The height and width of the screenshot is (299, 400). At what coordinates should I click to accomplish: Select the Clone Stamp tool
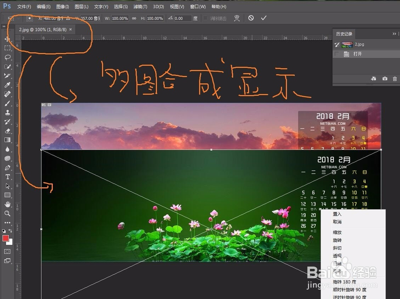[7, 113]
